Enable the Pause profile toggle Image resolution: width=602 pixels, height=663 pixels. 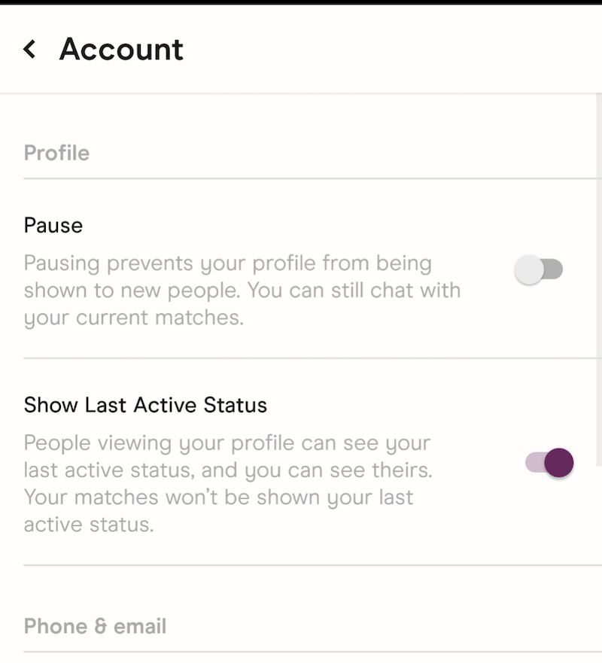click(539, 269)
